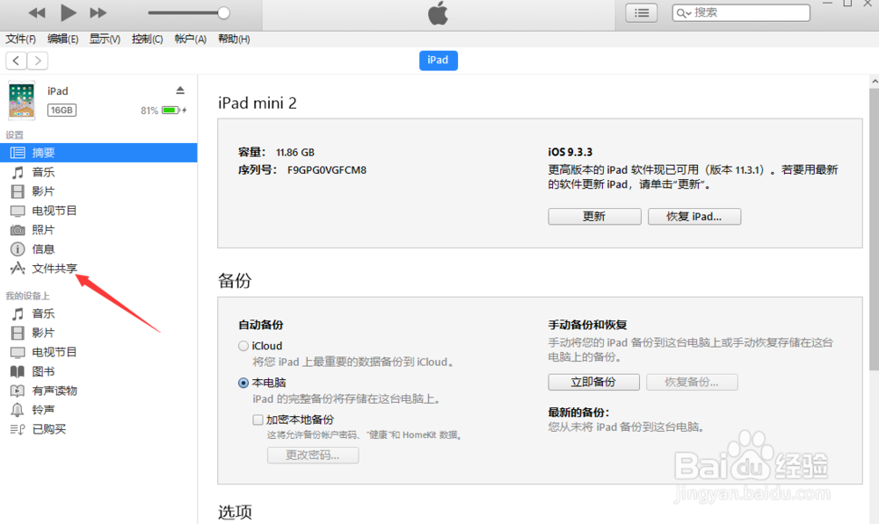The image size is (879, 524).
Task: Click the 更改密码... button
Action: point(313,456)
